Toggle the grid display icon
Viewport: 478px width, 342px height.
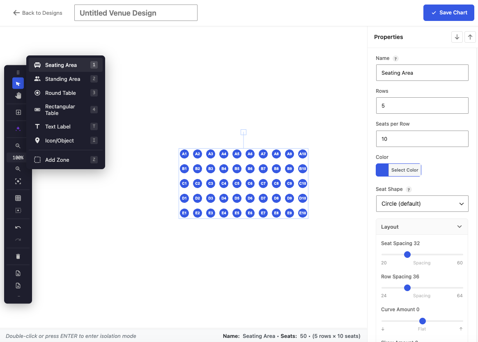[18, 198]
